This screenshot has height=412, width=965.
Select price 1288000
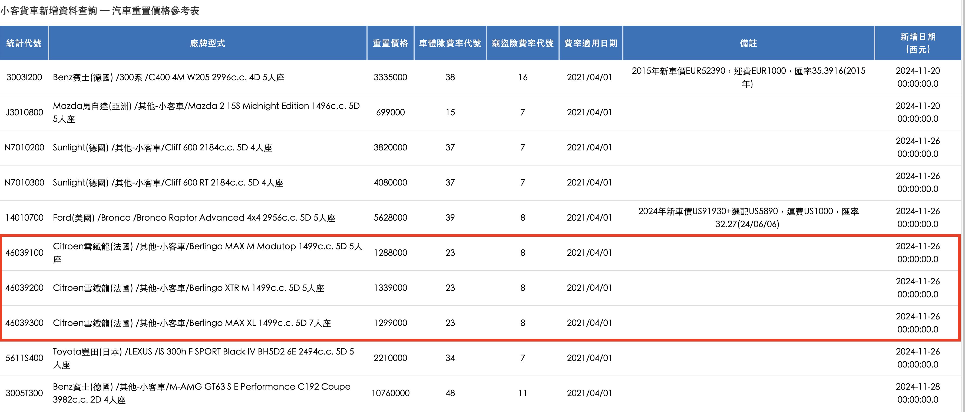[390, 253]
